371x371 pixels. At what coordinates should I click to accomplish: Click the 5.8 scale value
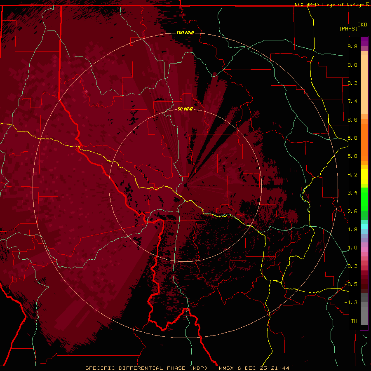coord(352,138)
